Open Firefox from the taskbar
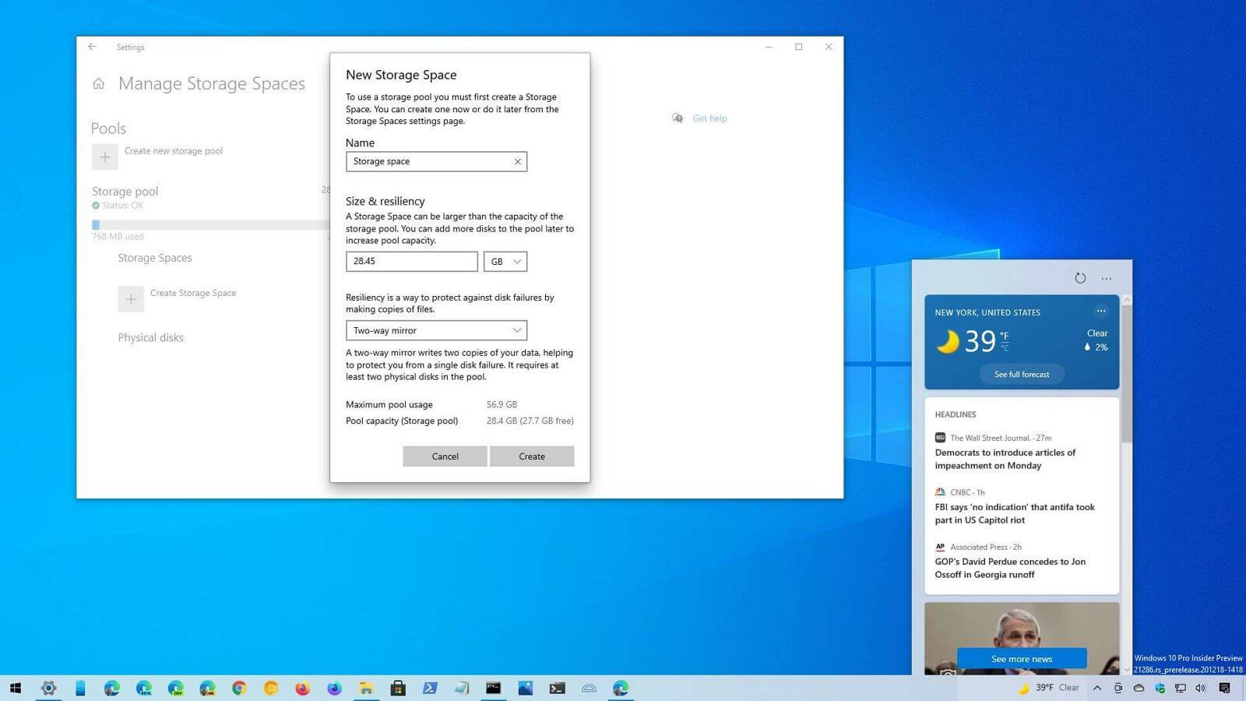1246x701 pixels. tap(303, 688)
